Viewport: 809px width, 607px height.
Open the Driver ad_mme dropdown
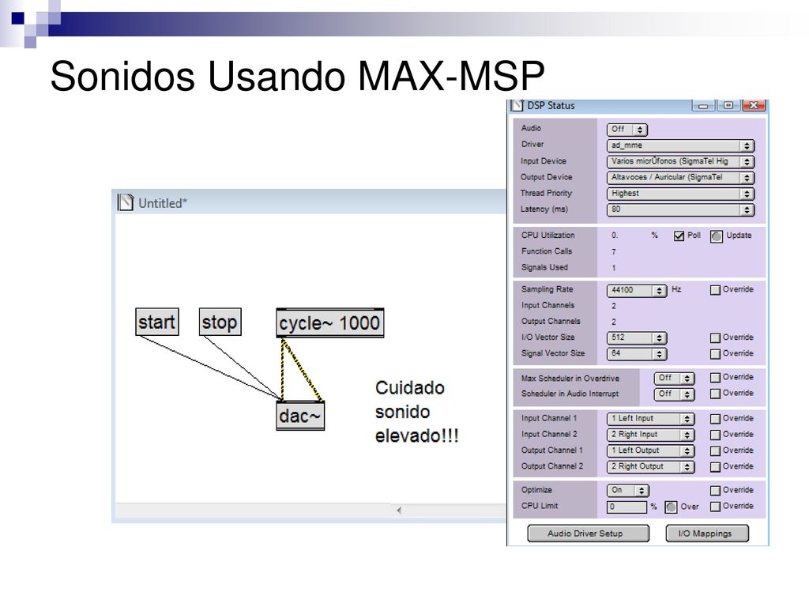click(x=680, y=146)
